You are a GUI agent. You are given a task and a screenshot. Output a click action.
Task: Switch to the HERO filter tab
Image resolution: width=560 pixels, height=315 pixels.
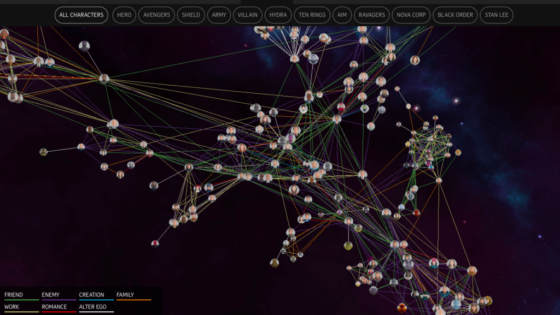click(x=124, y=15)
